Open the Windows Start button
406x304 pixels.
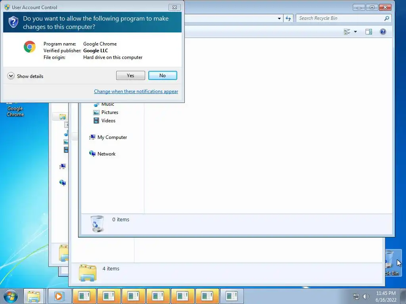[11, 296]
